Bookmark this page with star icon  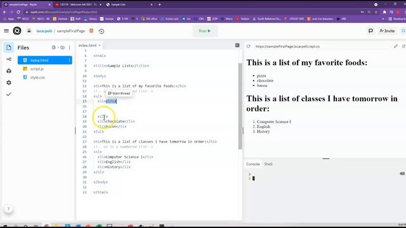coord(376,12)
